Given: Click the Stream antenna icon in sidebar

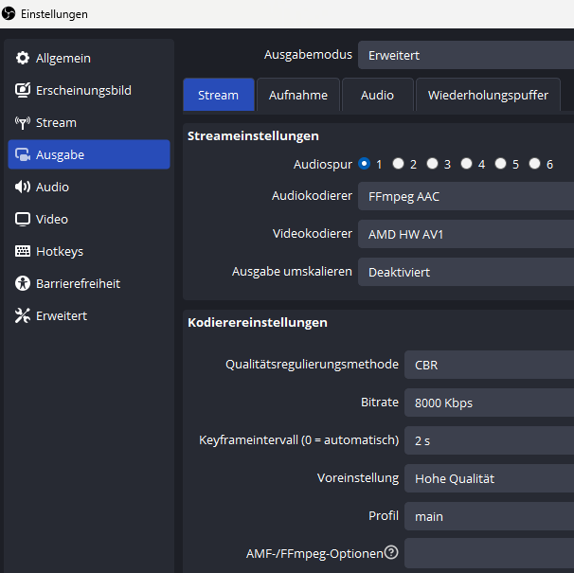Looking at the screenshot, I should pyautogui.click(x=23, y=123).
